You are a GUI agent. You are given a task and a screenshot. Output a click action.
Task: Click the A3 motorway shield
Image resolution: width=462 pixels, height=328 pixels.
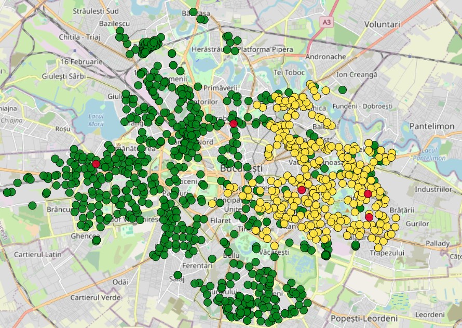pyautogui.click(x=327, y=22)
